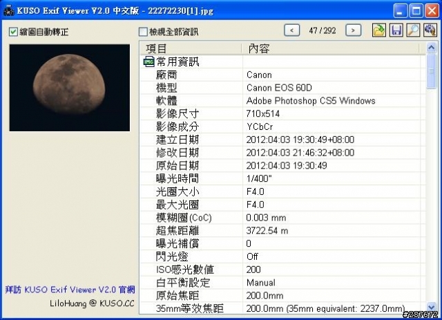The width and height of the screenshot is (442, 320).
Task: Click the 0.003 mm value
Action: (266, 218)
